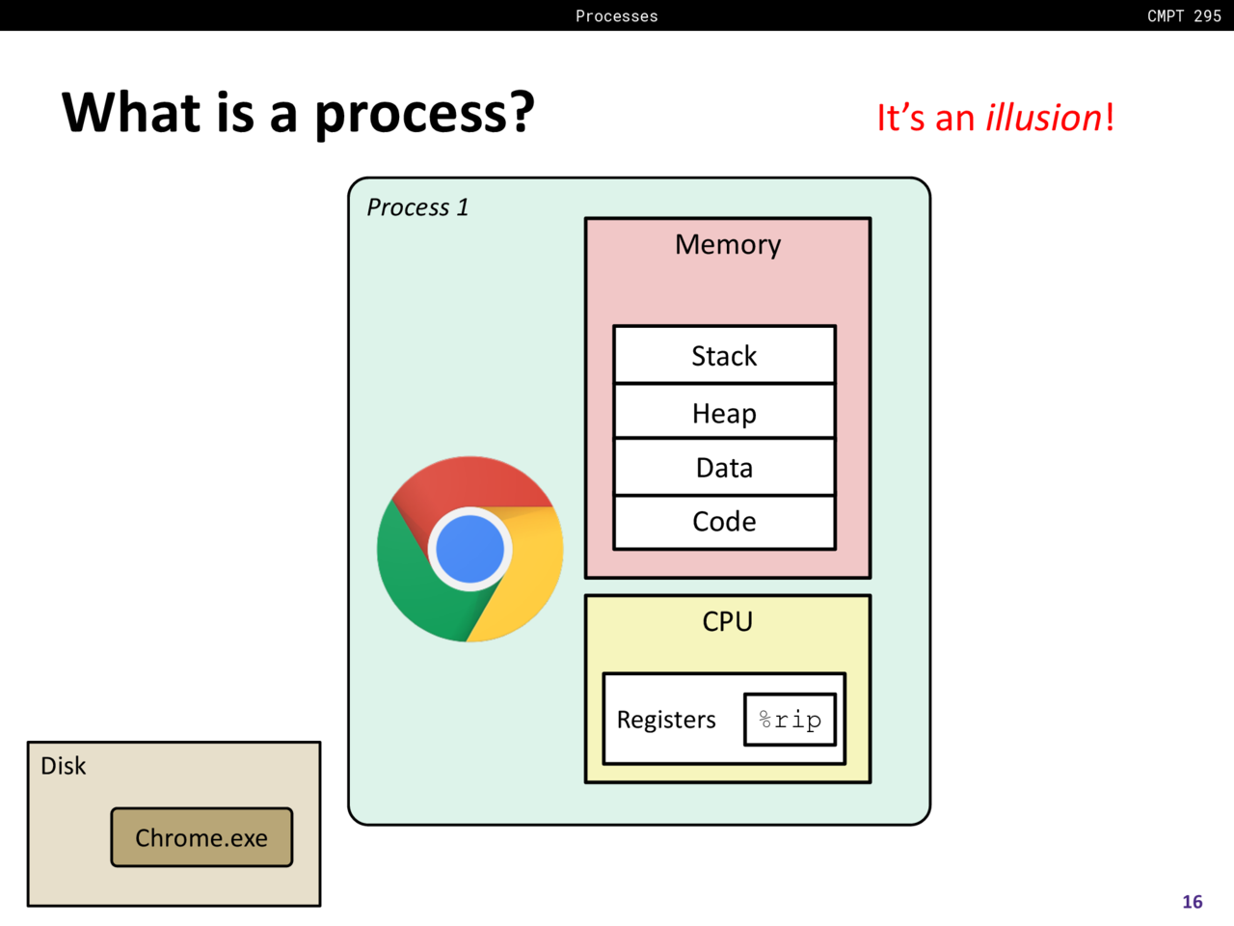Screen dimensions: 1234x926
Task: Click the Memory heading label
Action: (x=728, y=245)
